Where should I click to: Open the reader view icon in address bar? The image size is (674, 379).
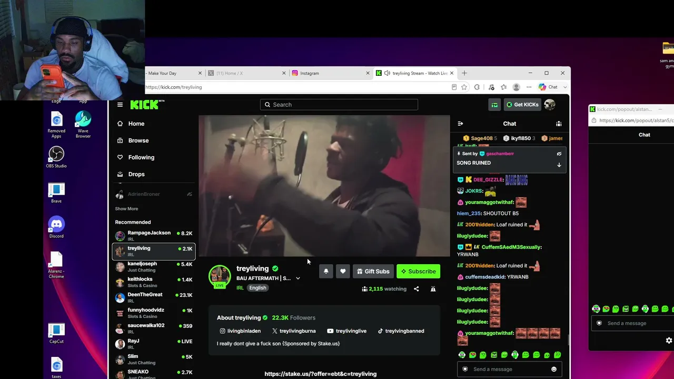click(454, 87)
